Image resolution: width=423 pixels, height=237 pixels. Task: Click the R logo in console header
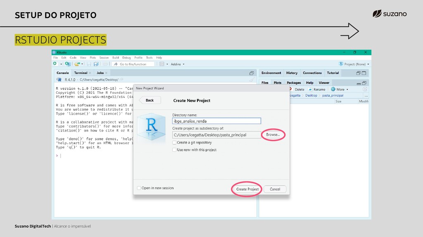pos(59,79)
